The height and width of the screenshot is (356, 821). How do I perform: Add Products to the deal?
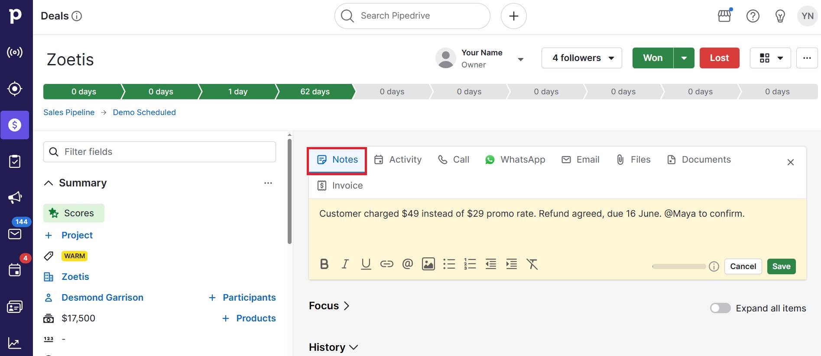click(x=249, y=318)
